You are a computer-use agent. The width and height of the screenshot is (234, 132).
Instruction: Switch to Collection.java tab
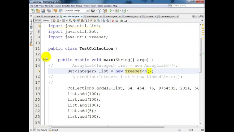pos(131,16)
